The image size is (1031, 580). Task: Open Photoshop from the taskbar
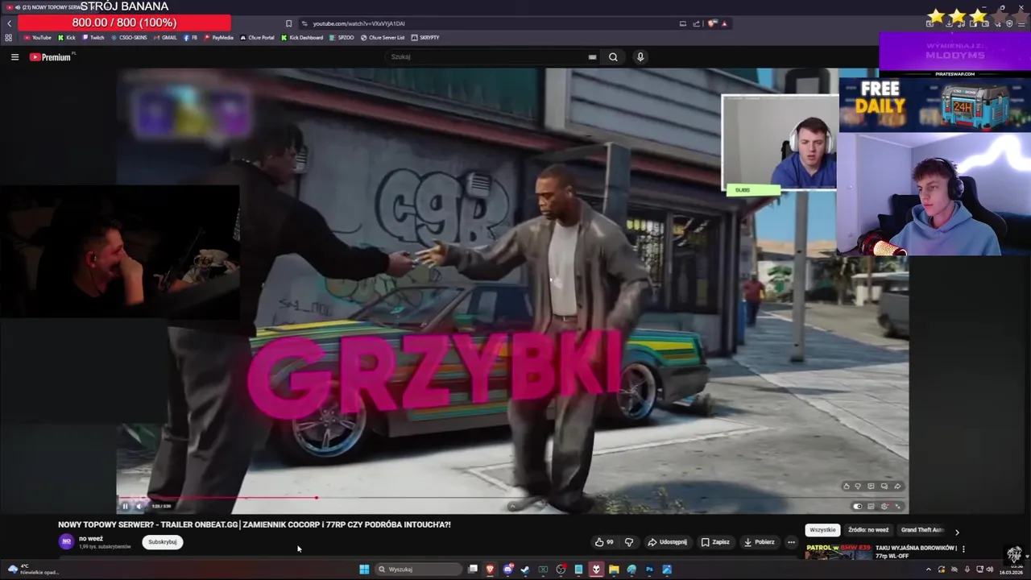pyautogui.click(x=649, y=570)
